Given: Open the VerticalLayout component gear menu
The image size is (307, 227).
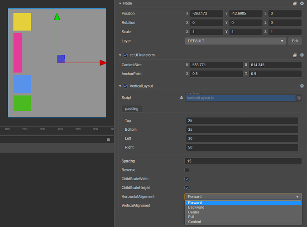Looking at the screenshot, I should pos(302,86).
